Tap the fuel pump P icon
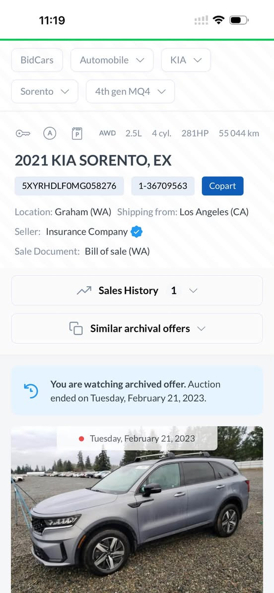This screenshot has width=274, height=593. point(77,133)
